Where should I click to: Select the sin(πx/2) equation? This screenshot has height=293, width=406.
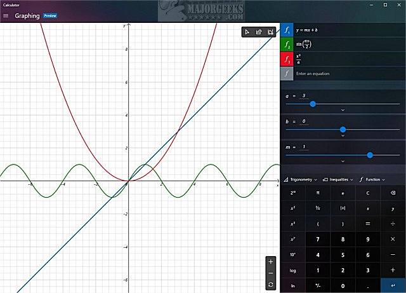tap(350, 44)
